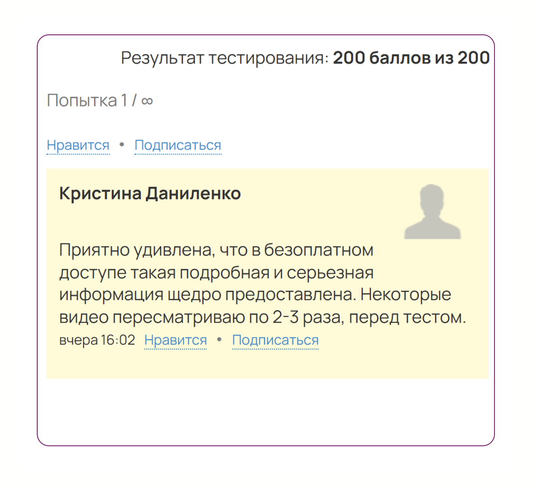Click empty yellow area below comment links
The image size is (537, 488).
pyautogui.click(x=267, y=365)
